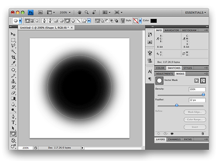The width and height of the screenshot is (218, 161).
Task: Choose Ellipse shape in options bar
Action: (x=67, y=21)
